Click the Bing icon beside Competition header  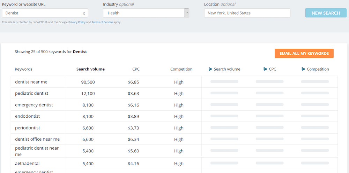pos(303,69)
